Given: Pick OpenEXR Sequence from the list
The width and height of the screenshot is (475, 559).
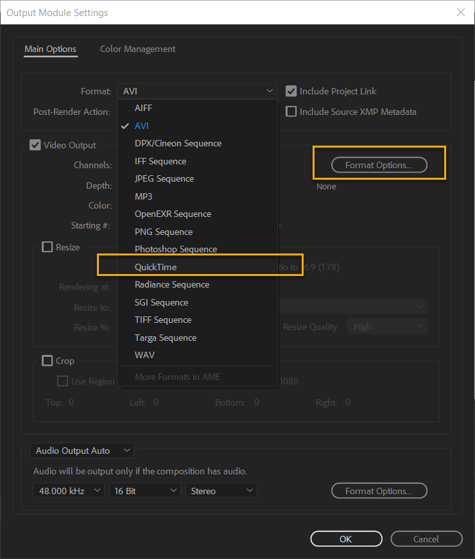Looking at the screenshot, I should [173, 214].
